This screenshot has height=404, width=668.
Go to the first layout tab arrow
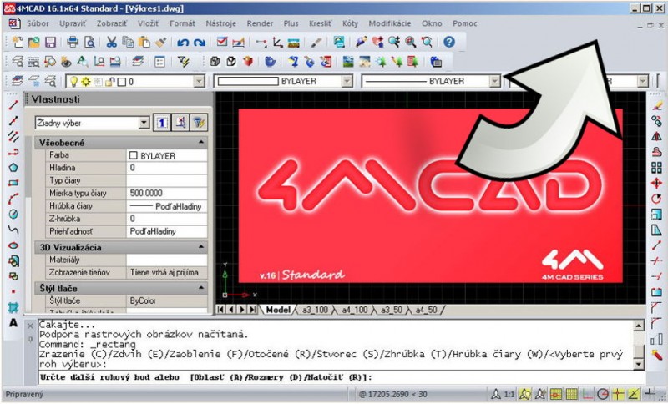220,310
